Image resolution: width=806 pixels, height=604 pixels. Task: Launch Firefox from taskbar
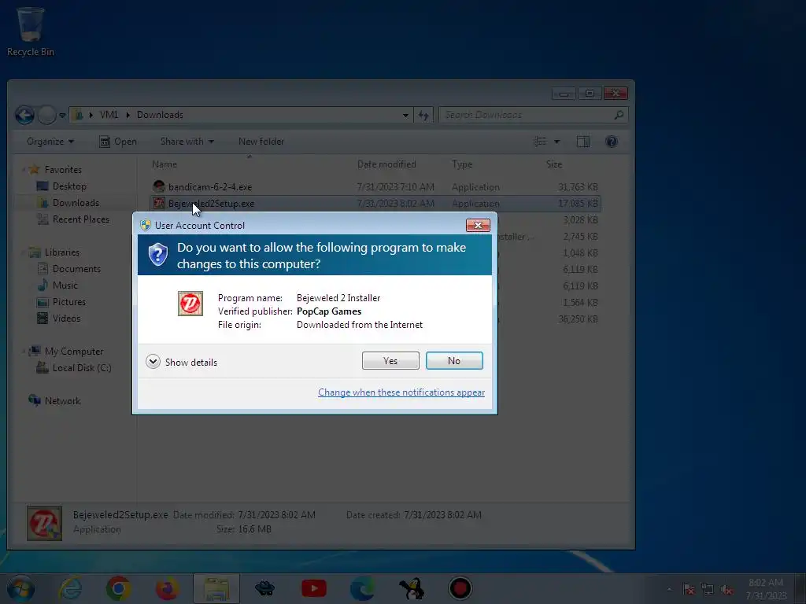[x=168, y=588]
